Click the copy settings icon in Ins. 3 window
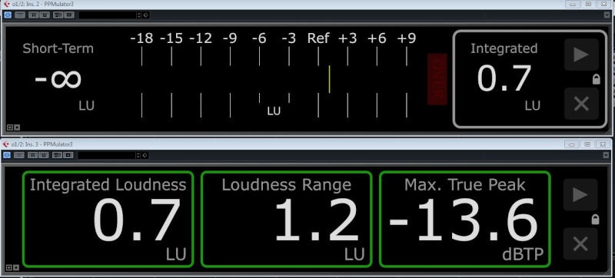The image size is (615, 278). point(68,155)
